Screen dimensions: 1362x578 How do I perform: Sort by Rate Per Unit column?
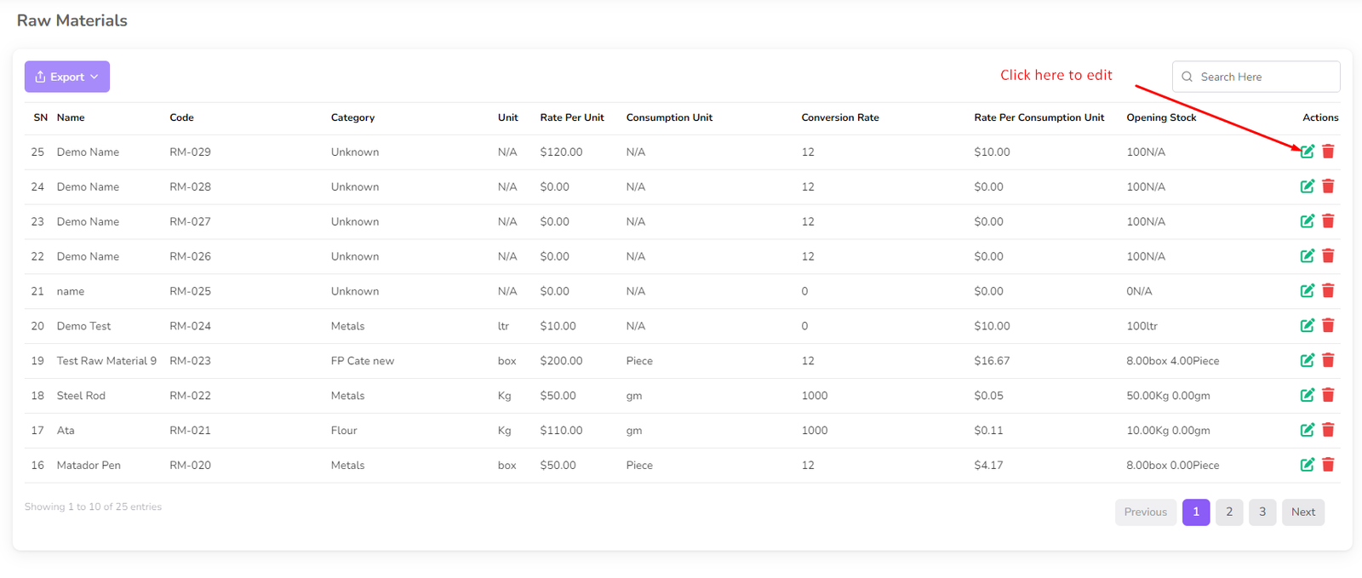[x=571, y=117]
